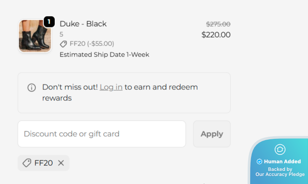Remove the FF20 discount code
Viewport: 308px width, 184px height.
pyautogui.click(x=61, y=163)
